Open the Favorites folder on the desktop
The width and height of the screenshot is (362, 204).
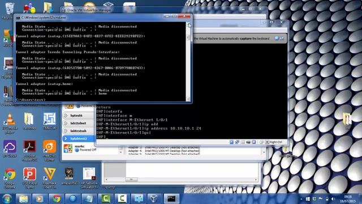point(29,121)
